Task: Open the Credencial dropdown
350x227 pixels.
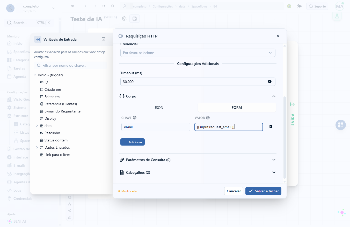Action: pyautogui.click(x=198, y=53)
